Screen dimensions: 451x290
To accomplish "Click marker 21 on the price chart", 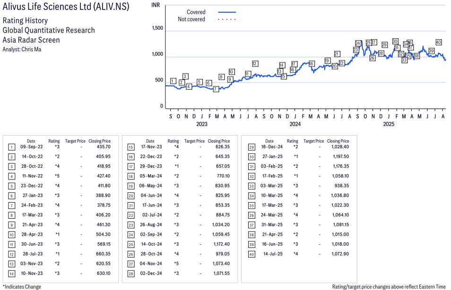I will (x=337, y=54).
